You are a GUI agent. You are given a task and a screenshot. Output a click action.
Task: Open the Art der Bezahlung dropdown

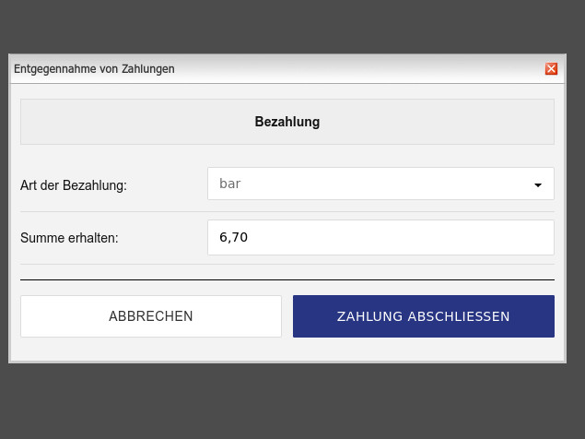click(x=380, y=184)
